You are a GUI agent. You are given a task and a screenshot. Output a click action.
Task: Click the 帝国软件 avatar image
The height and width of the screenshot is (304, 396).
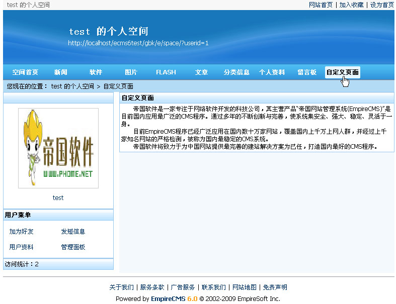click(58, 148)
